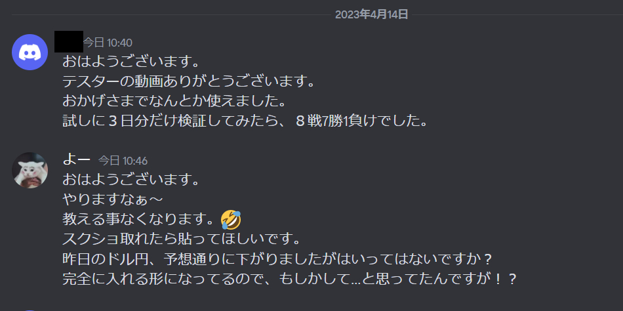The image size is (623, 311).
Task: Click the 2023年4月14日 date divider label
Action: point(371,14)
